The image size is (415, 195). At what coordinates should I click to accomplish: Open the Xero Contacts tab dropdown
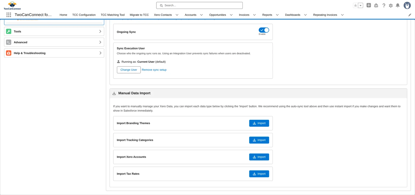[177, 15]
